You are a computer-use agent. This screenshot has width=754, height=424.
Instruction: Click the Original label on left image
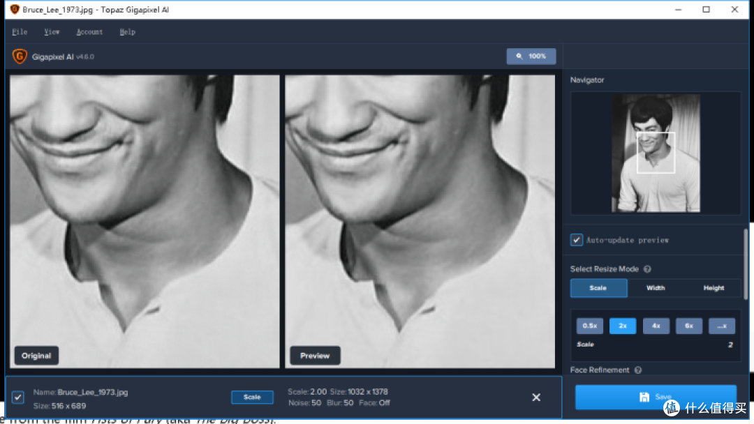click(x=36, y=356)
